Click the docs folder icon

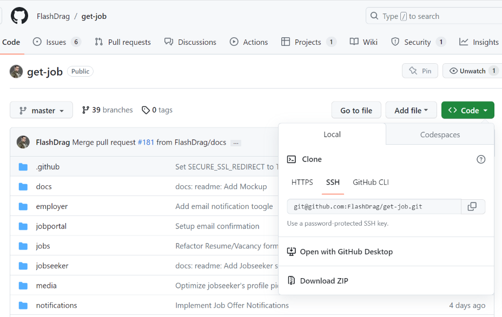(x=23, y=187)
